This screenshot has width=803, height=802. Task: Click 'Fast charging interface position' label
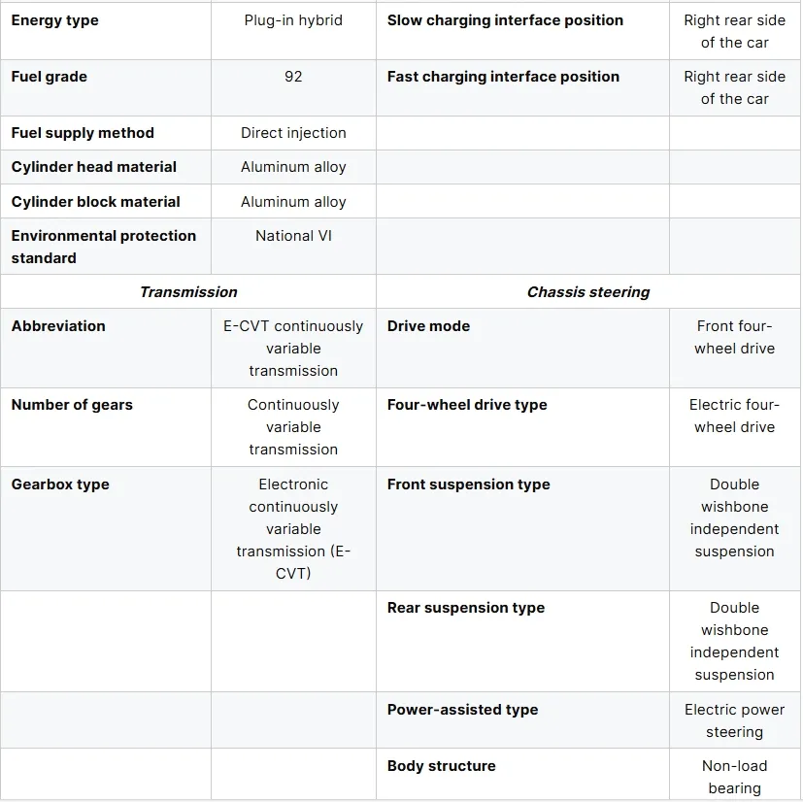tap(503, 77)
